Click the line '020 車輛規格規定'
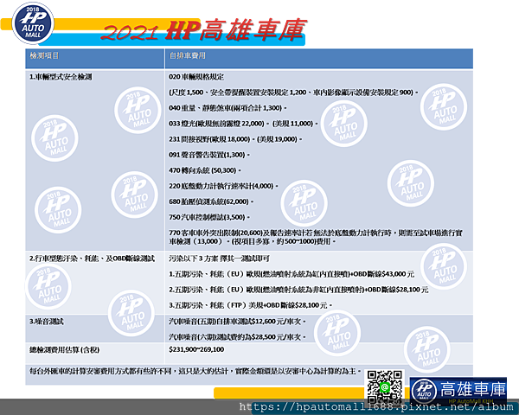 [196, 77]
